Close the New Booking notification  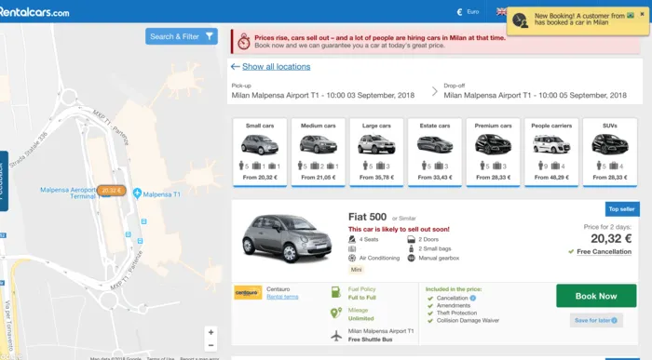point(642,14)
